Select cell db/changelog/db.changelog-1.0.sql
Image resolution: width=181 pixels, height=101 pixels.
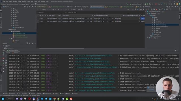click(76, 19)
